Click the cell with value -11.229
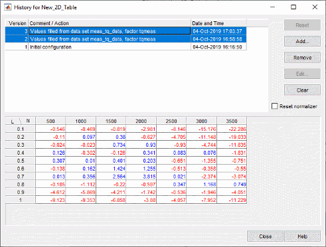The height and width of the screenshot is (247, 326). 232,200
